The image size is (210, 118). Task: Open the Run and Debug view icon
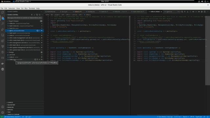pyautogui.click(x=3, y=29)
